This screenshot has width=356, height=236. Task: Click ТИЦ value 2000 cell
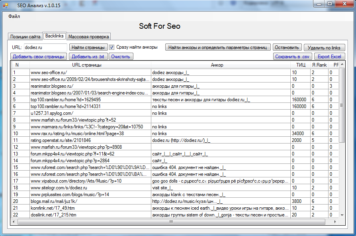pos(300,140)
